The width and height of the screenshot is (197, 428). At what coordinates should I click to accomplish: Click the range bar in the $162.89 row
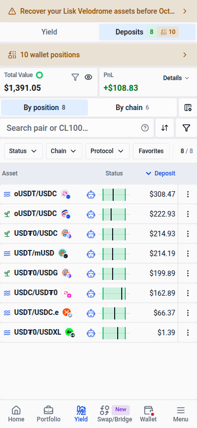pyautogui.click(x=114, y=294)
